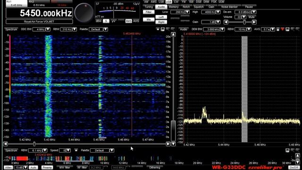Click the down arrow beside the waterfall
Screen dimensions: 302x170
[x=173, y=144]
